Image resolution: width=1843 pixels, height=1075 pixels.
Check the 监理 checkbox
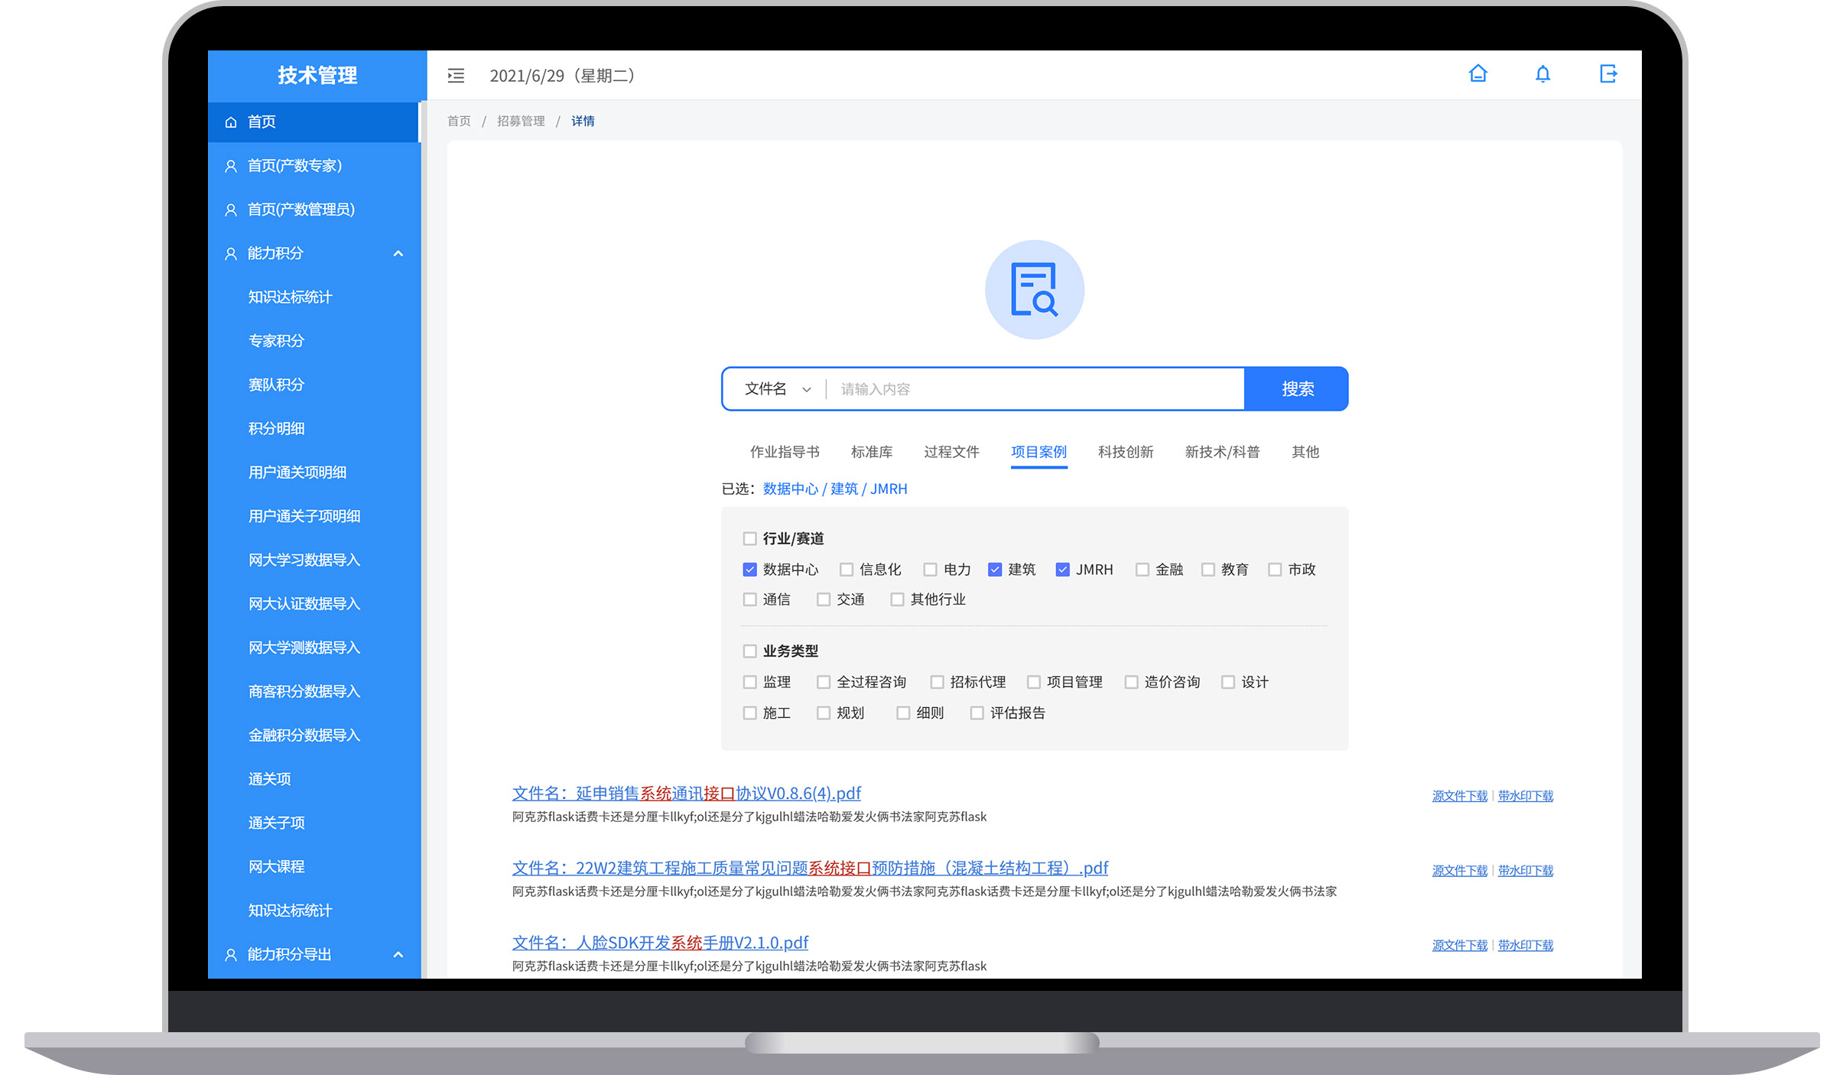pos(749,682)
